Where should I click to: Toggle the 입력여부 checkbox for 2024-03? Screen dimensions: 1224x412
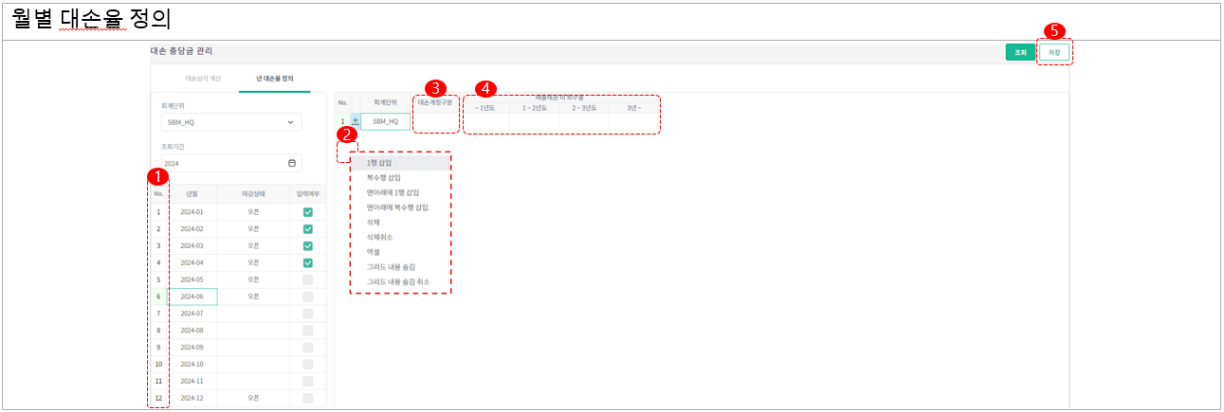coord(307,246)
